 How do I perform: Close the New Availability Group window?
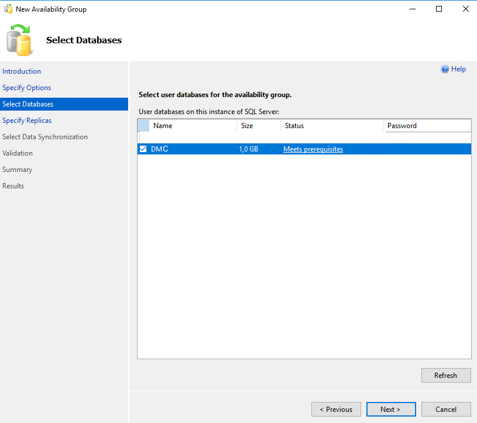coord(466,9)
